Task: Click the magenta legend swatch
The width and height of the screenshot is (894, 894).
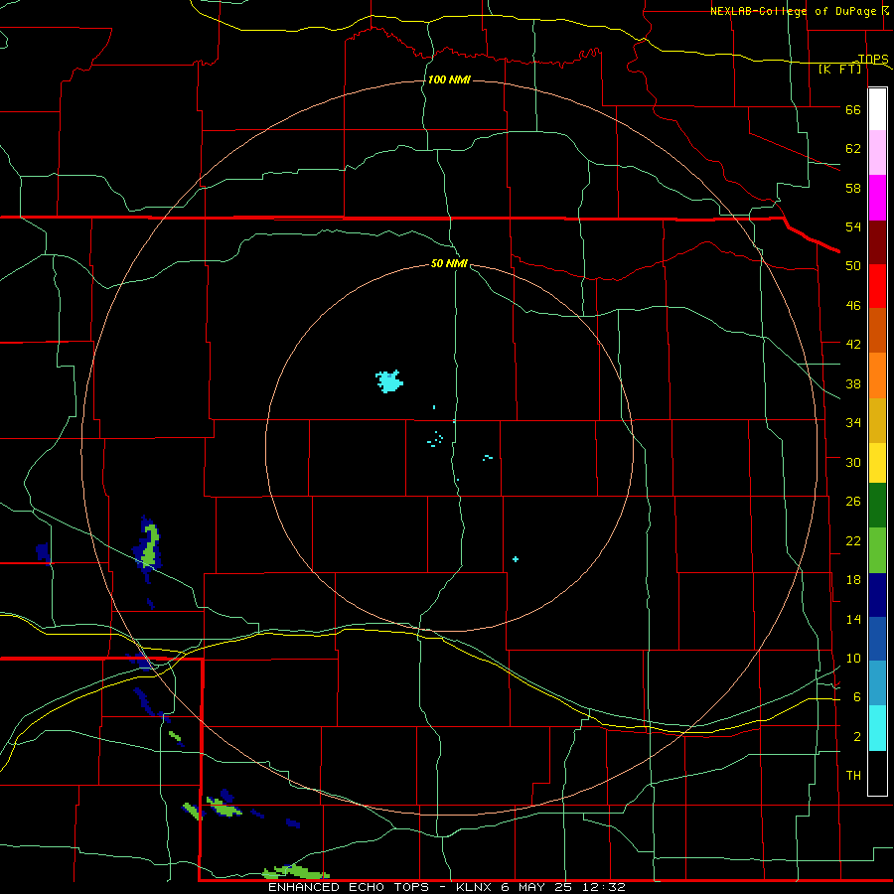Action: (877, 198)
